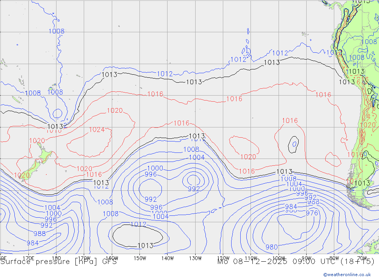Click the blue 980 isobar label
Image resolution: width=379 pixels, height=278 pixels.
(x=271, y=247)
